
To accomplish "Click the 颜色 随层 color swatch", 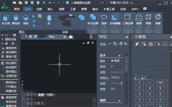I will [x=112, y=61].
